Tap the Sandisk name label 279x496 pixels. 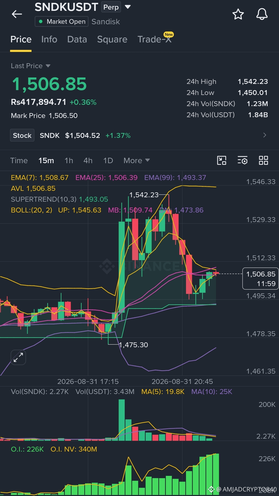(106, 22)
